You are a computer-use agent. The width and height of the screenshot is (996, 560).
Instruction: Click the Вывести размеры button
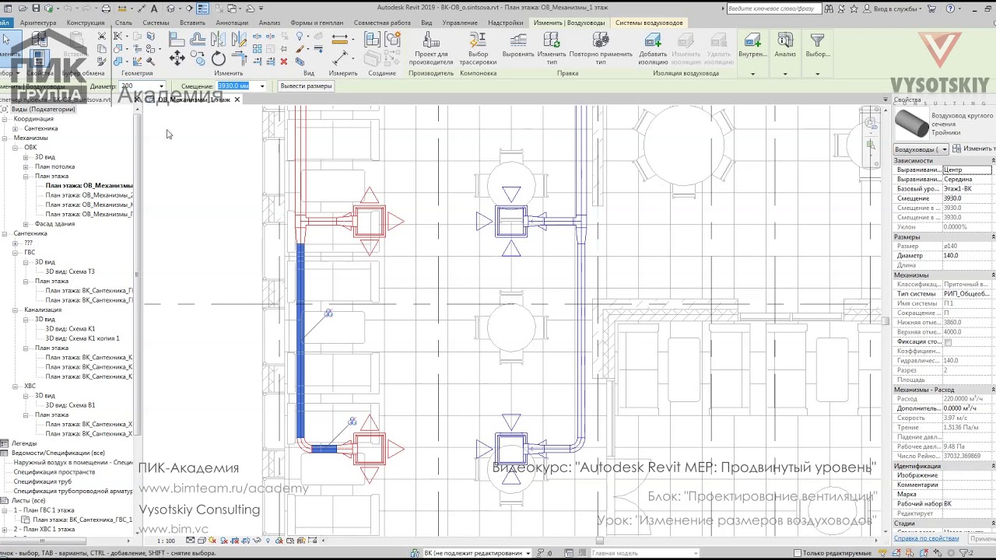[x=306, y=86]
